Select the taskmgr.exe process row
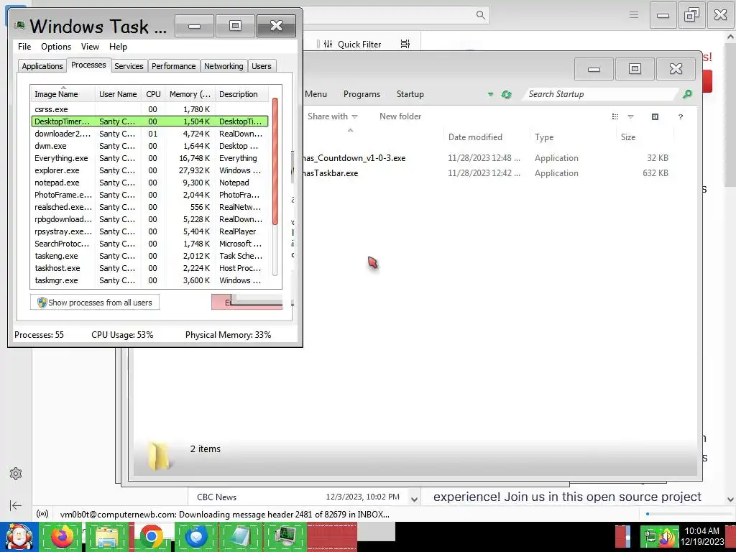The image size is (736, 552). [150, 280]
